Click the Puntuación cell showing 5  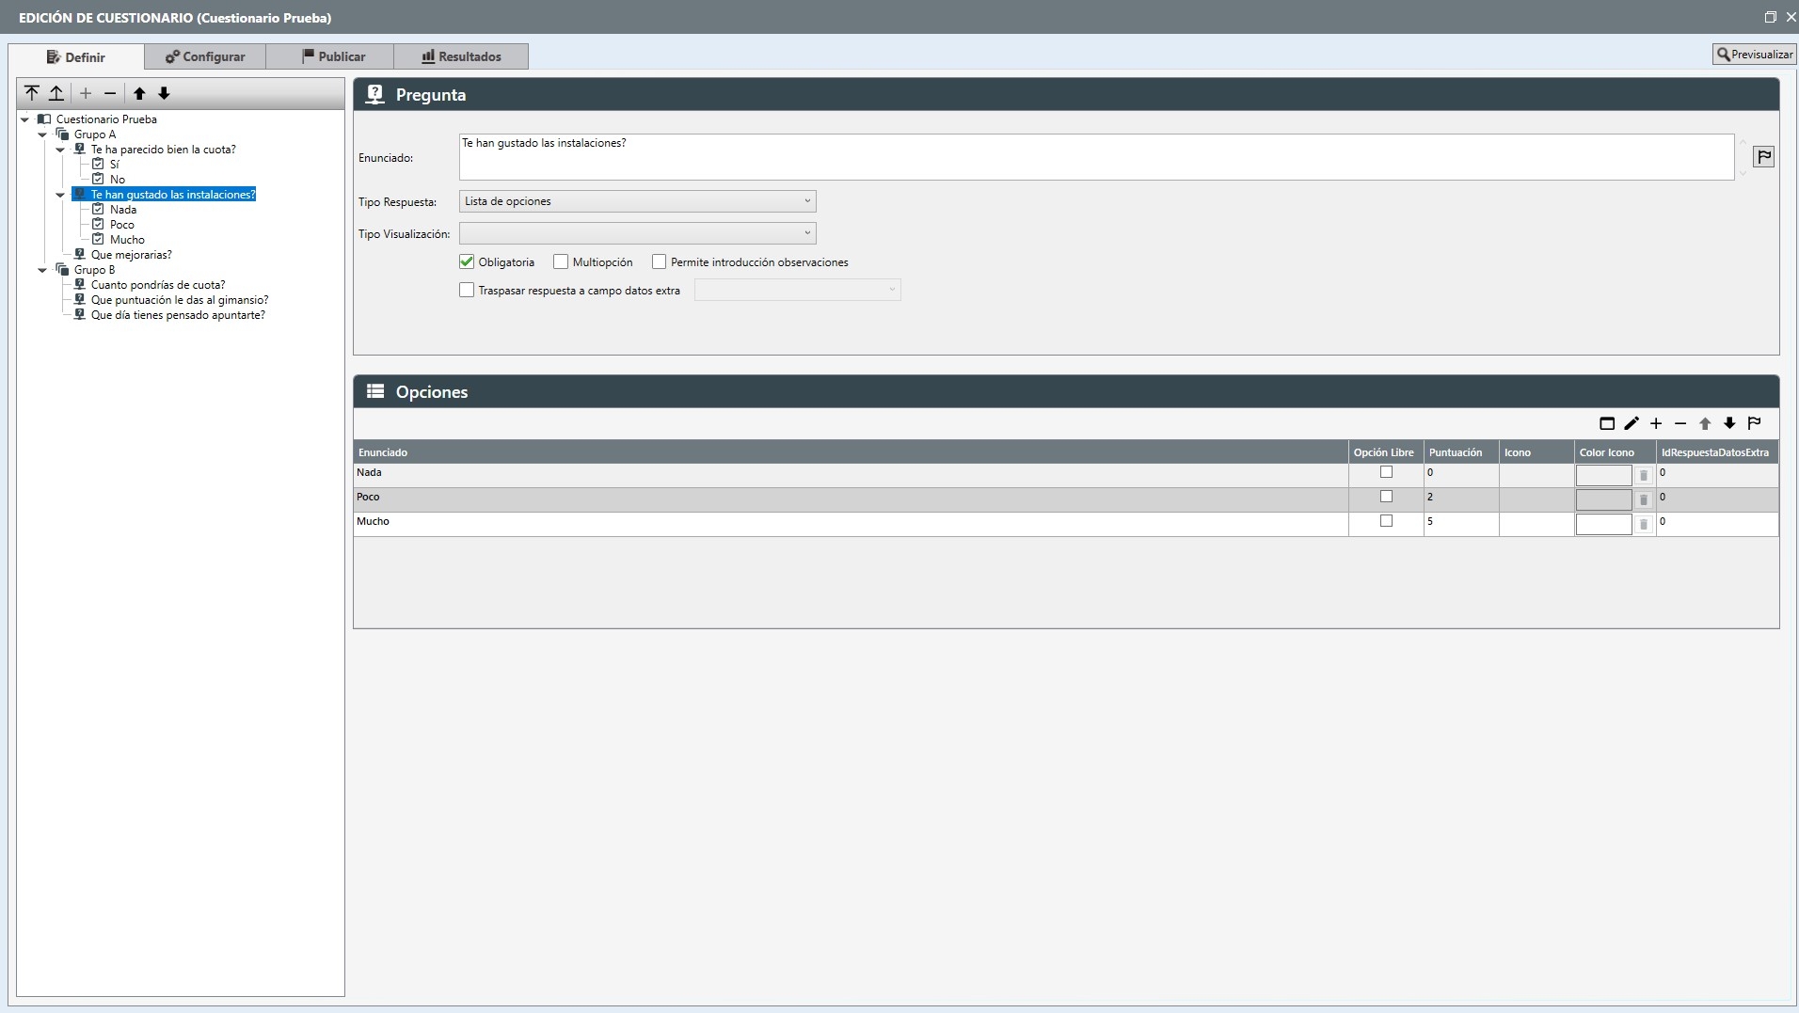(x=1461, y=524)
